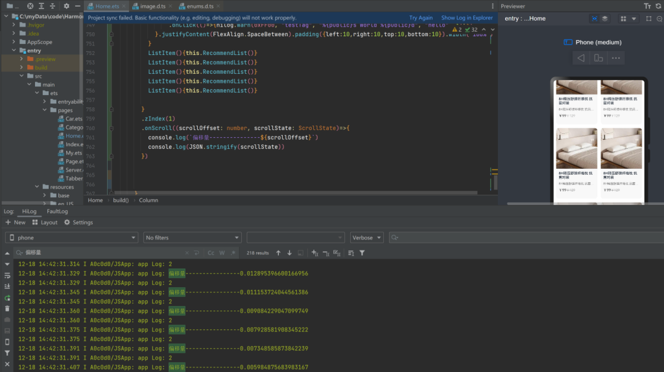Toggle the Cc match case option

point(211,253)
